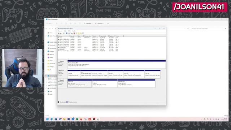
Task: Select the (C:) volume row in the list
Action: (91, 38)
